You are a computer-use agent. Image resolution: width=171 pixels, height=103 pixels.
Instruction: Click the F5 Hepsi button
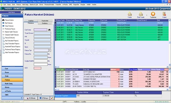(44, 98)
